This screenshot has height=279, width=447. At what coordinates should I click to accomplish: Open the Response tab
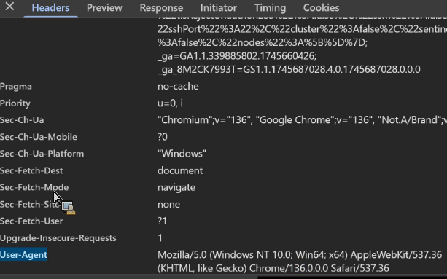(x=161, y=8)
